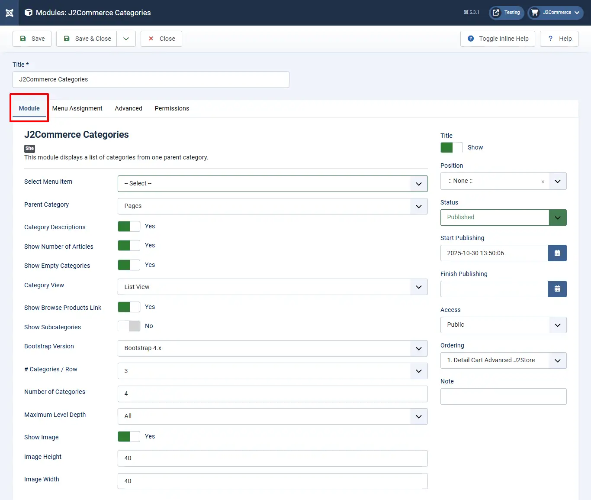Click the J2Commerce Categories heading

(77, 135)
